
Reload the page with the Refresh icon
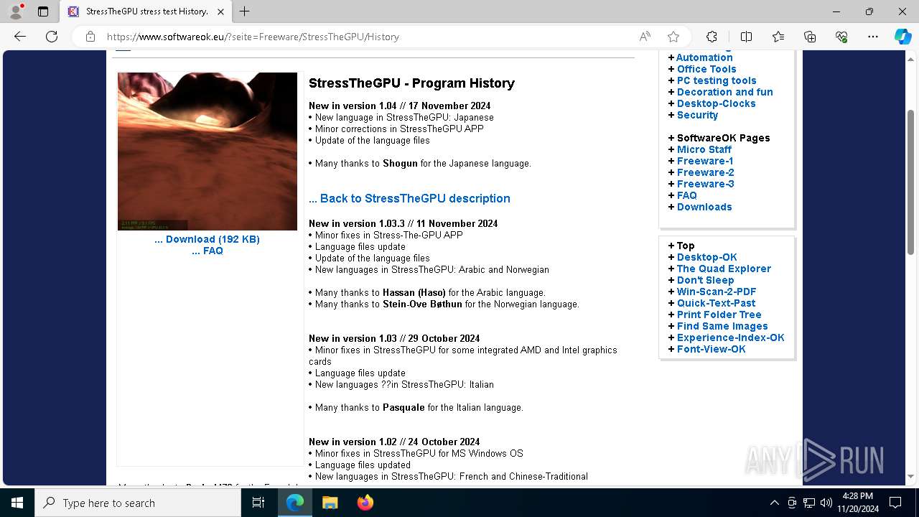pos(52,37)
